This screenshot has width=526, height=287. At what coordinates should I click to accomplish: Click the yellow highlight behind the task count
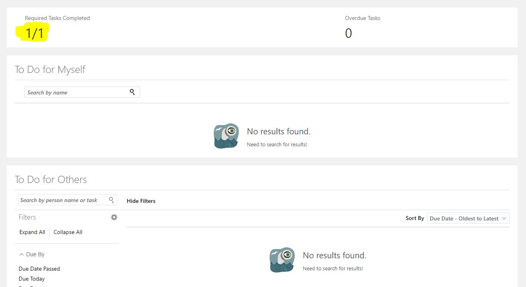click(32, 31)
